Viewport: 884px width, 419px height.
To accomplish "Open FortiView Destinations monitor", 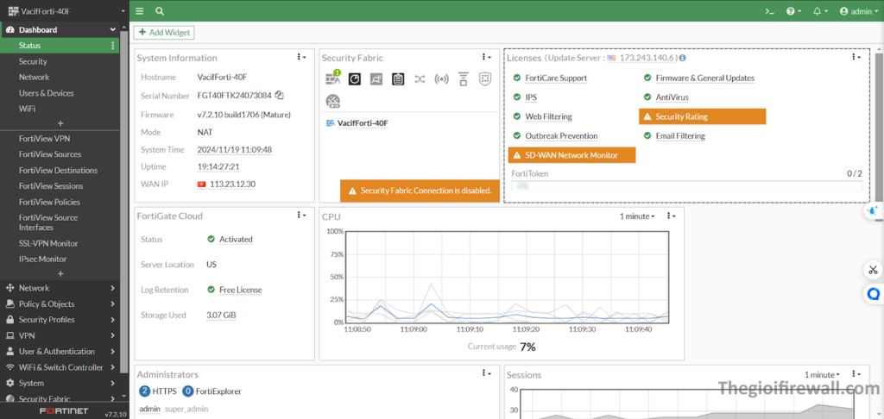I will click(x=58, y=170).
